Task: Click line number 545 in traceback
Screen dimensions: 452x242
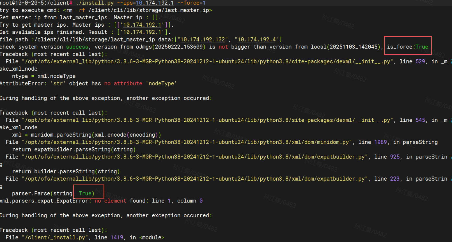Action: pos(420,120)
